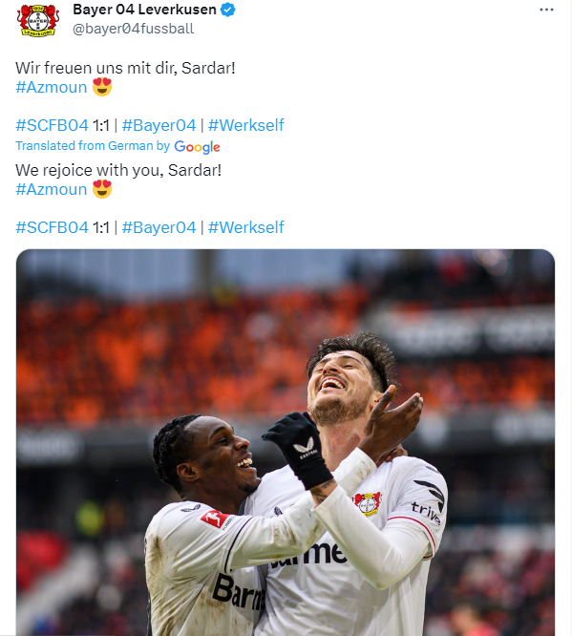Click the Translated from German by link
Viewport: 572px width, 636px height.
(x=93, y=145)
